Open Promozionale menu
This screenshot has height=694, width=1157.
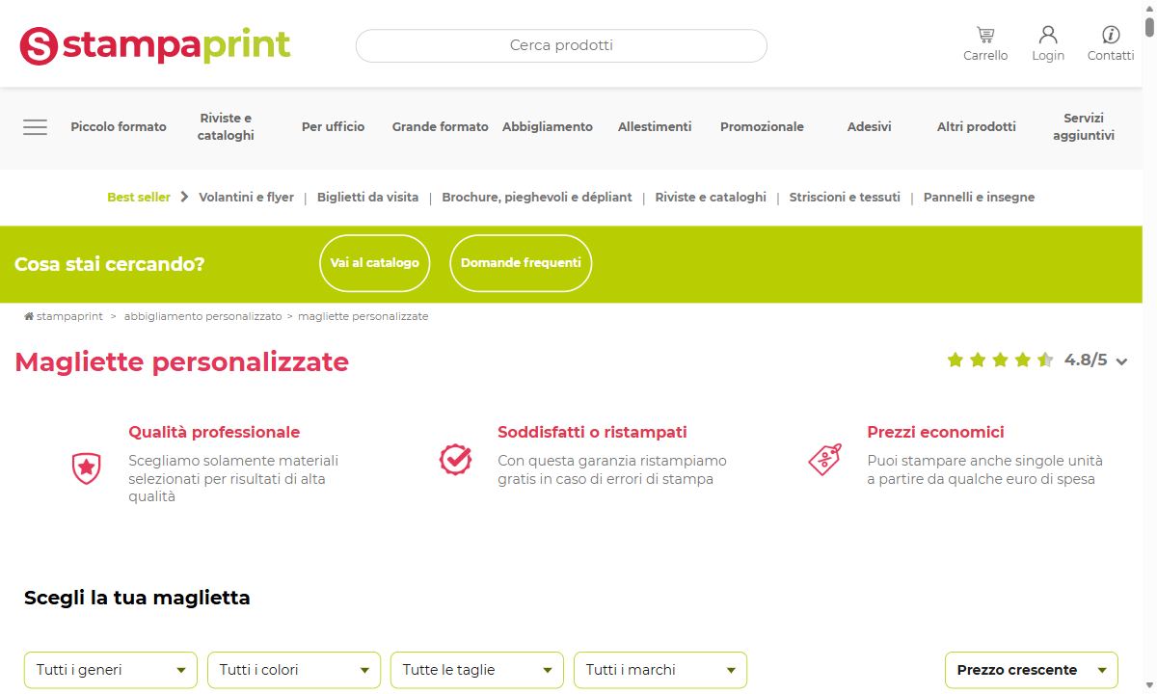[x=762, y=127]
